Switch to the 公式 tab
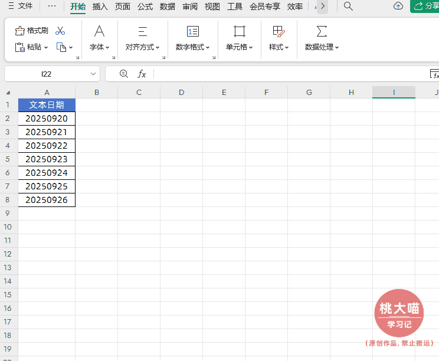Viewport: 439px width, 361px height. point(145,6)
